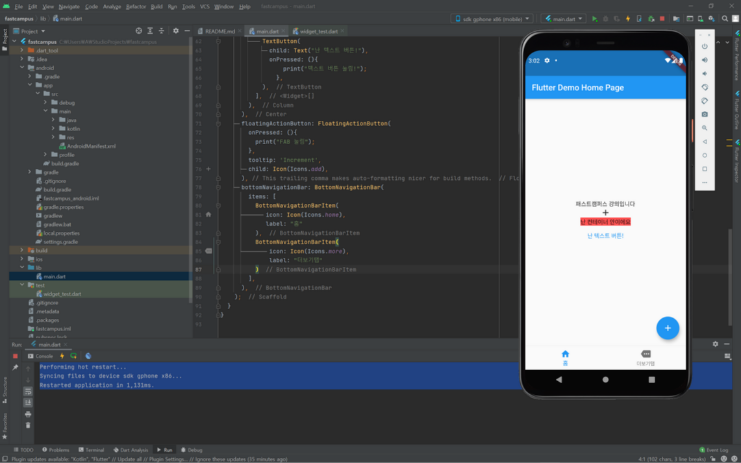The image size is (741, 463).
Task: Open Project panel gear options
Action: pos(176,31)
